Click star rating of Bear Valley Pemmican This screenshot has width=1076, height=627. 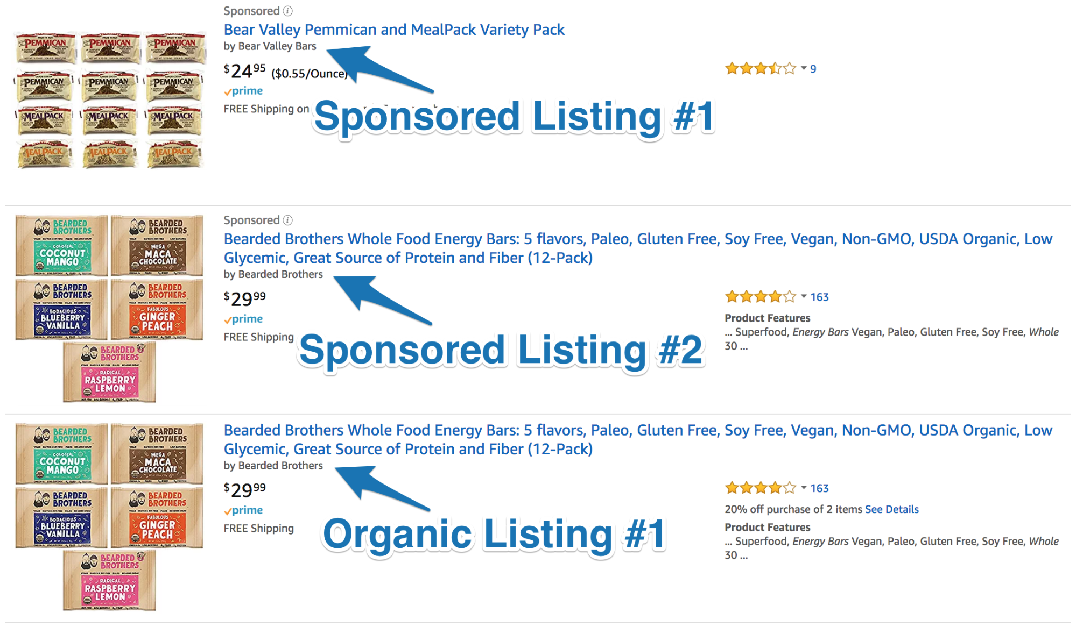tap(760, 69)
